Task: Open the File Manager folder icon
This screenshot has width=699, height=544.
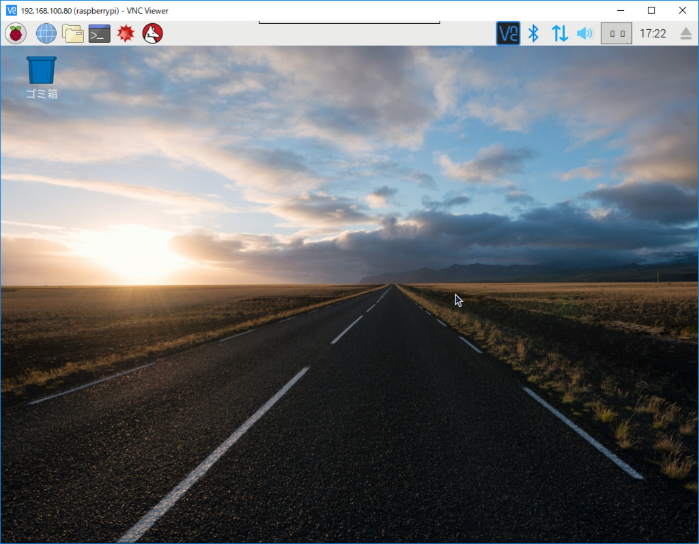Action: tap(72, 33)
